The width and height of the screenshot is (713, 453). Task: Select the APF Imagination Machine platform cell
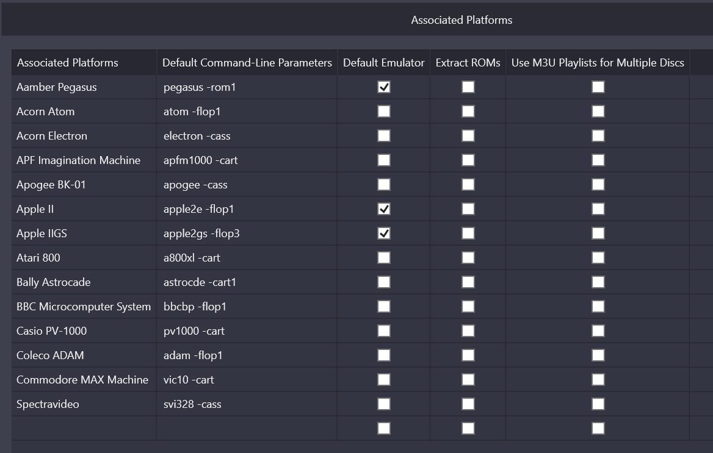click(84, 160)
